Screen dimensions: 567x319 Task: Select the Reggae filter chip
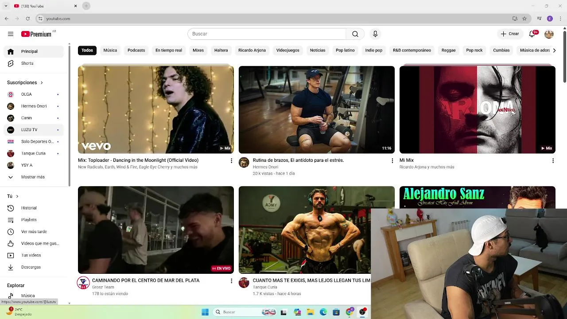(x=448, y=51)
